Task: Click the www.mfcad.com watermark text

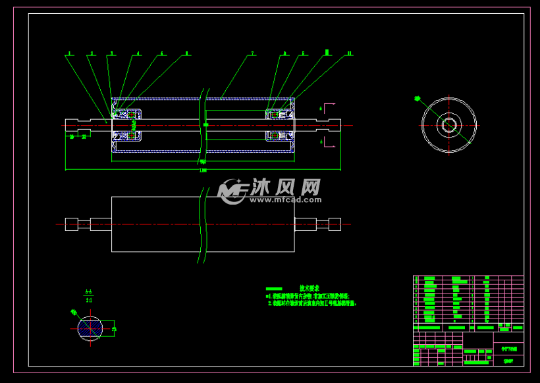Action: (x=284, y=199)
